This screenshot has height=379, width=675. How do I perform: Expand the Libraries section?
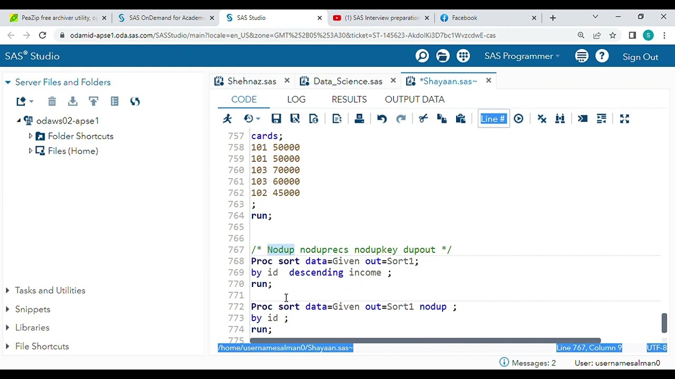click(x=7, y=327)
